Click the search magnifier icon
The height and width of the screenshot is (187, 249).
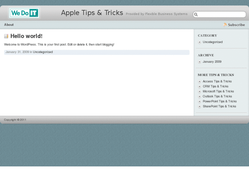click(196, 15)
